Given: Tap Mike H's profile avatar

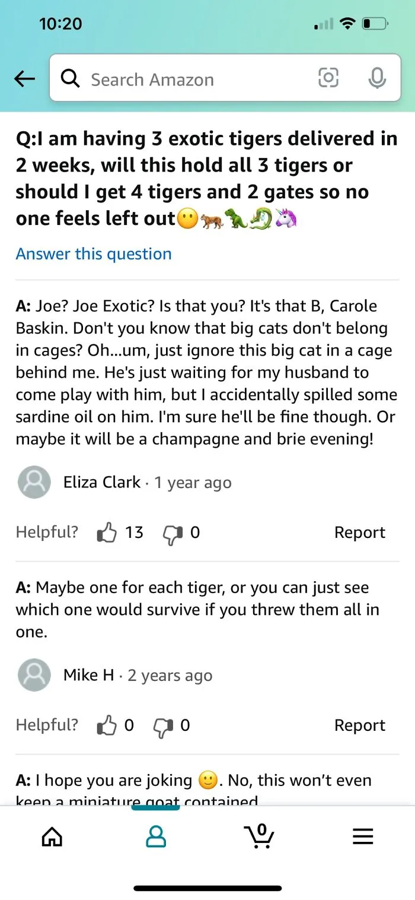Looking at the screenshot, I should click(x=34, y=675).
